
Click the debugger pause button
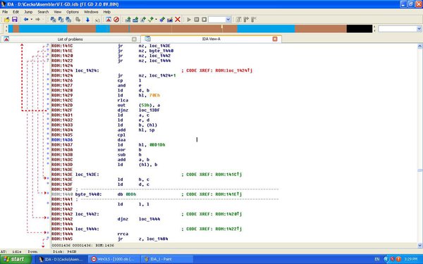coord(197,20)
